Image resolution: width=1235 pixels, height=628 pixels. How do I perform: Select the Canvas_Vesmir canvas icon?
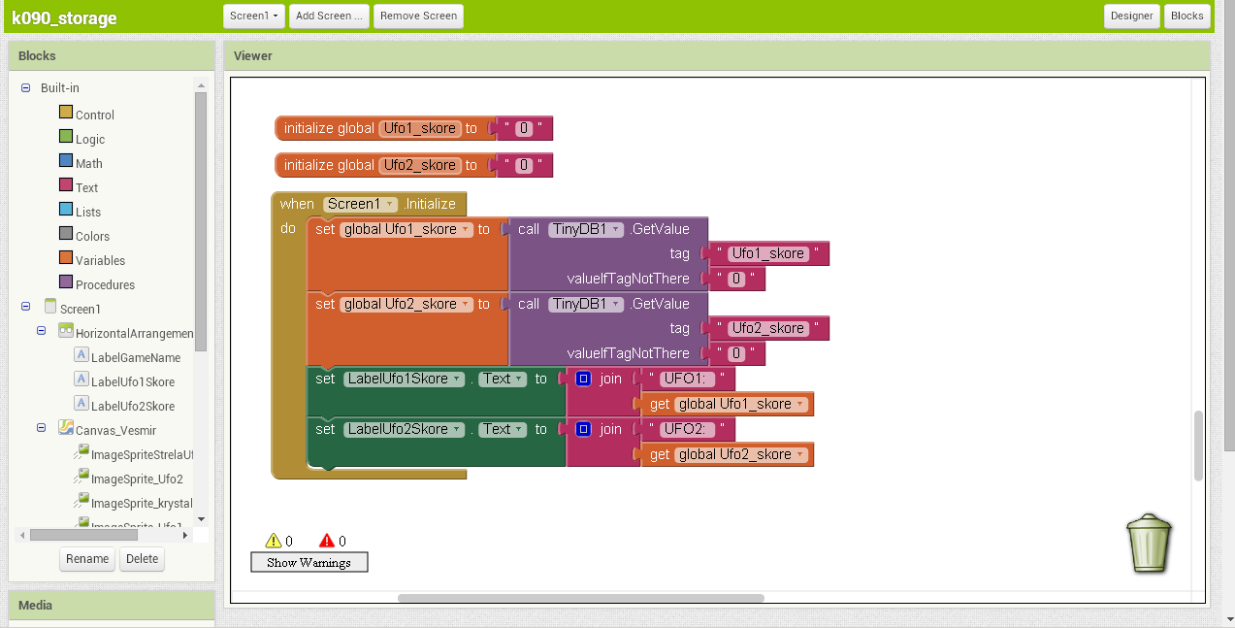click(66, 428)
